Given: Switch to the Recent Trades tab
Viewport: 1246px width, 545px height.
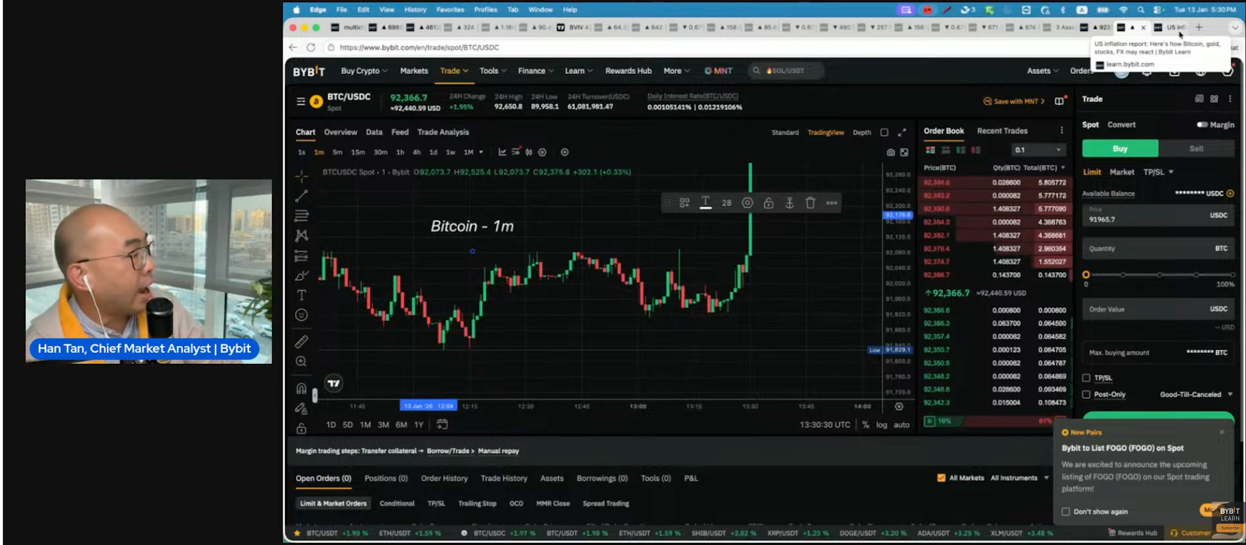Looking at the screenshot, I should tap(1002, 131).
